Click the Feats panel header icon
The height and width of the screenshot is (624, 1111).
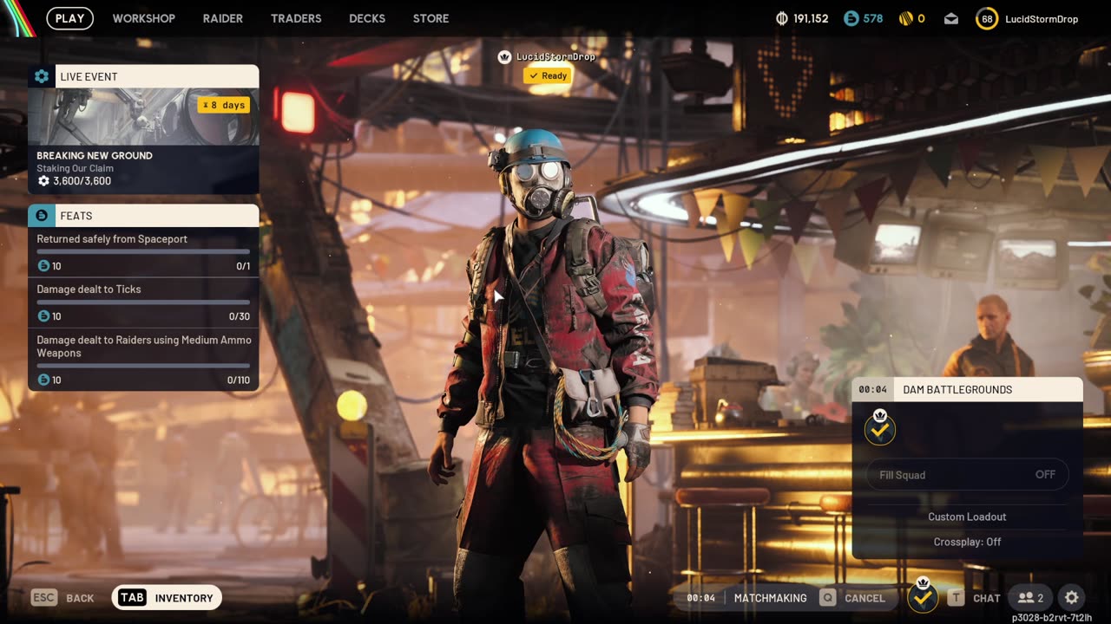point(41,216)
